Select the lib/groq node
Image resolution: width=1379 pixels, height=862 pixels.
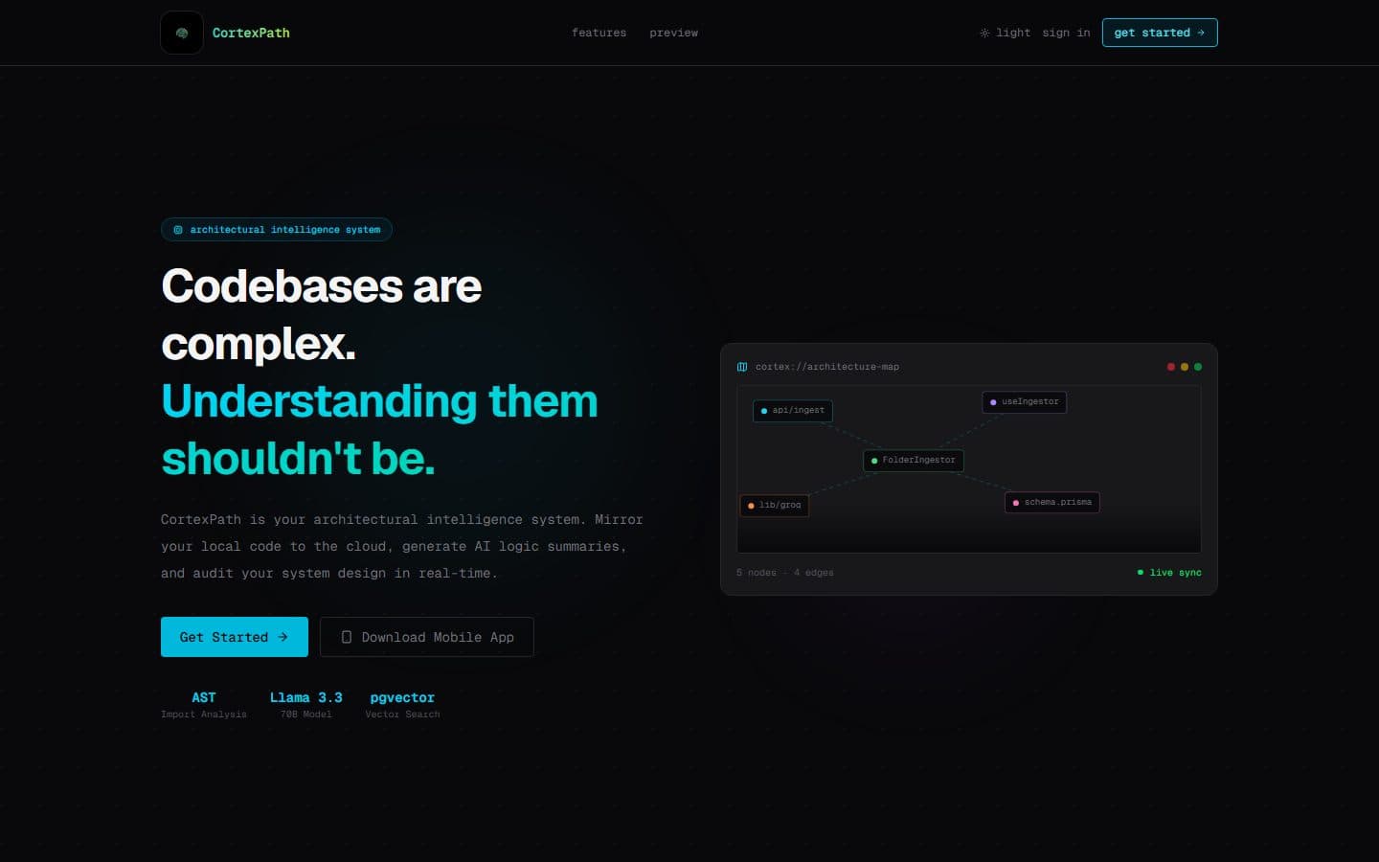pos(775,506)
